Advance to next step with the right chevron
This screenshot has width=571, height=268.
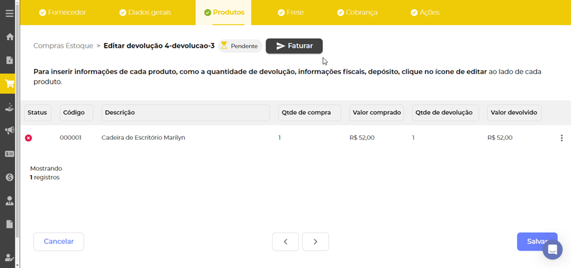[315, 242]
